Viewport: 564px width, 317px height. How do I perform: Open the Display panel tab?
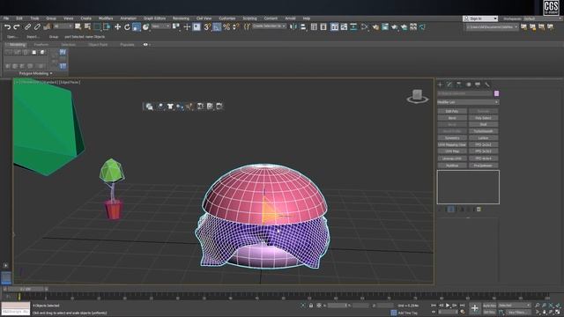click(478, 85)
